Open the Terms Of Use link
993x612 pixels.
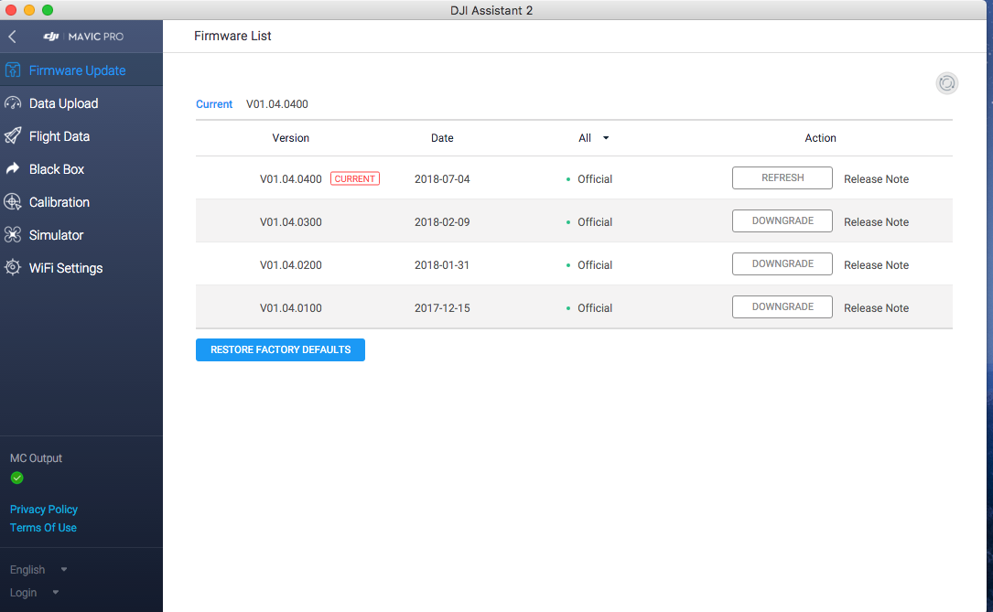(43, 528)
